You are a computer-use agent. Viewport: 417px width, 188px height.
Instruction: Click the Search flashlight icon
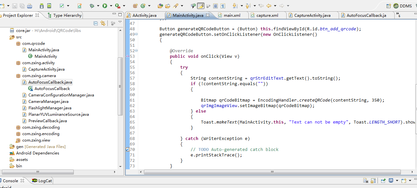(176, 6)
